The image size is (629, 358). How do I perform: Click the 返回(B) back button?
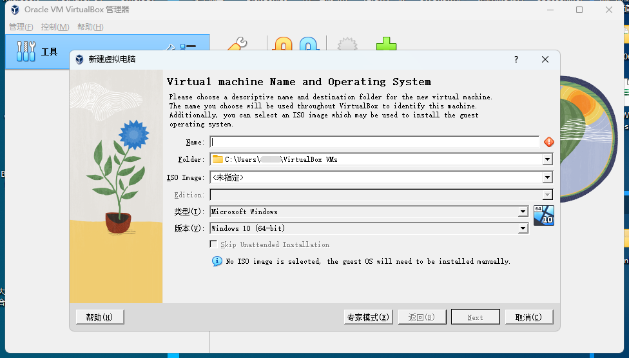422,317
